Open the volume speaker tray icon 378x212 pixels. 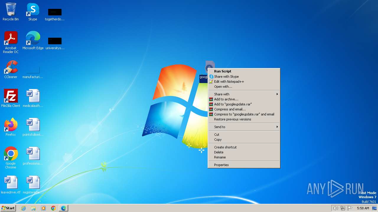[335, 208]
